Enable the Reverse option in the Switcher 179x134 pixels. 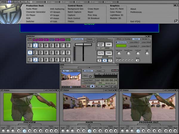(x=89, y=41)
